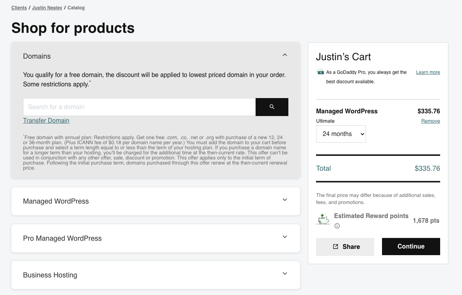462x295 pixels.
Task: Click the Ultimate plan label
Action: (325, 121)
